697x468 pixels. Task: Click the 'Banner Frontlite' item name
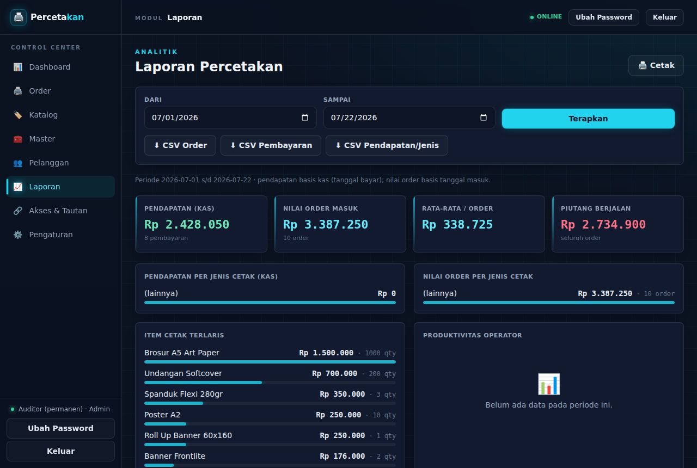[x=175, y=456]
